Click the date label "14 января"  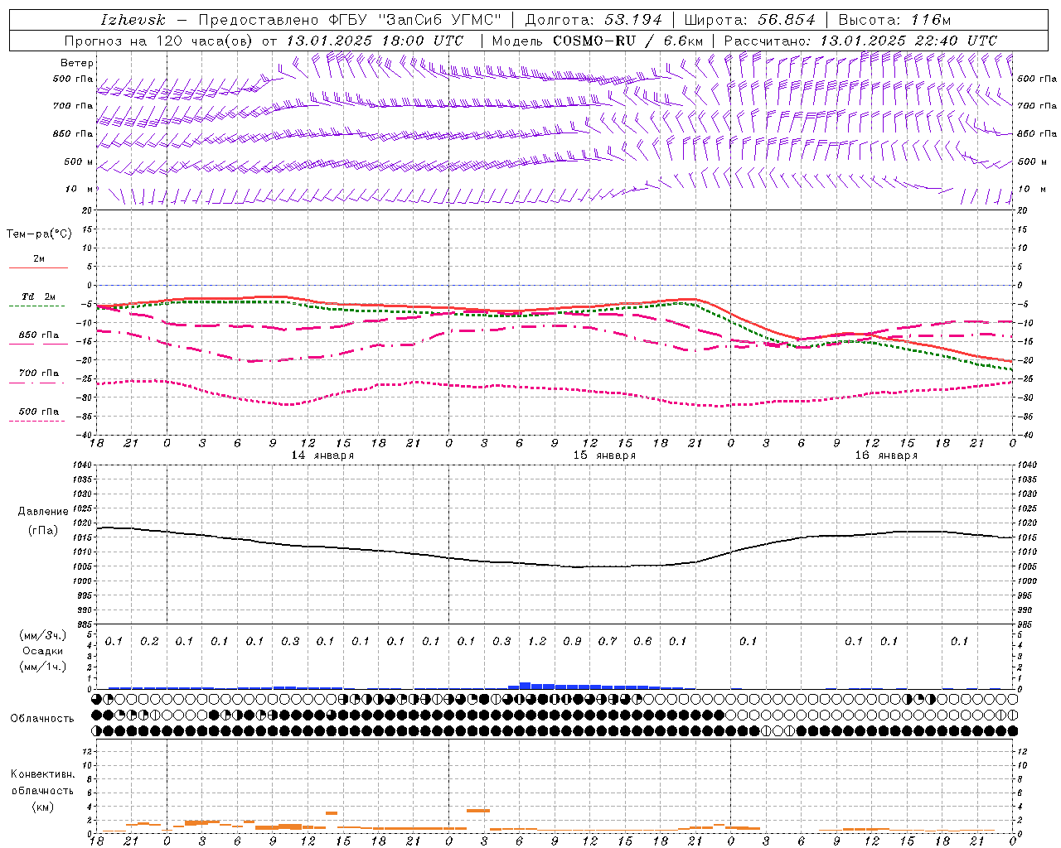322,455
